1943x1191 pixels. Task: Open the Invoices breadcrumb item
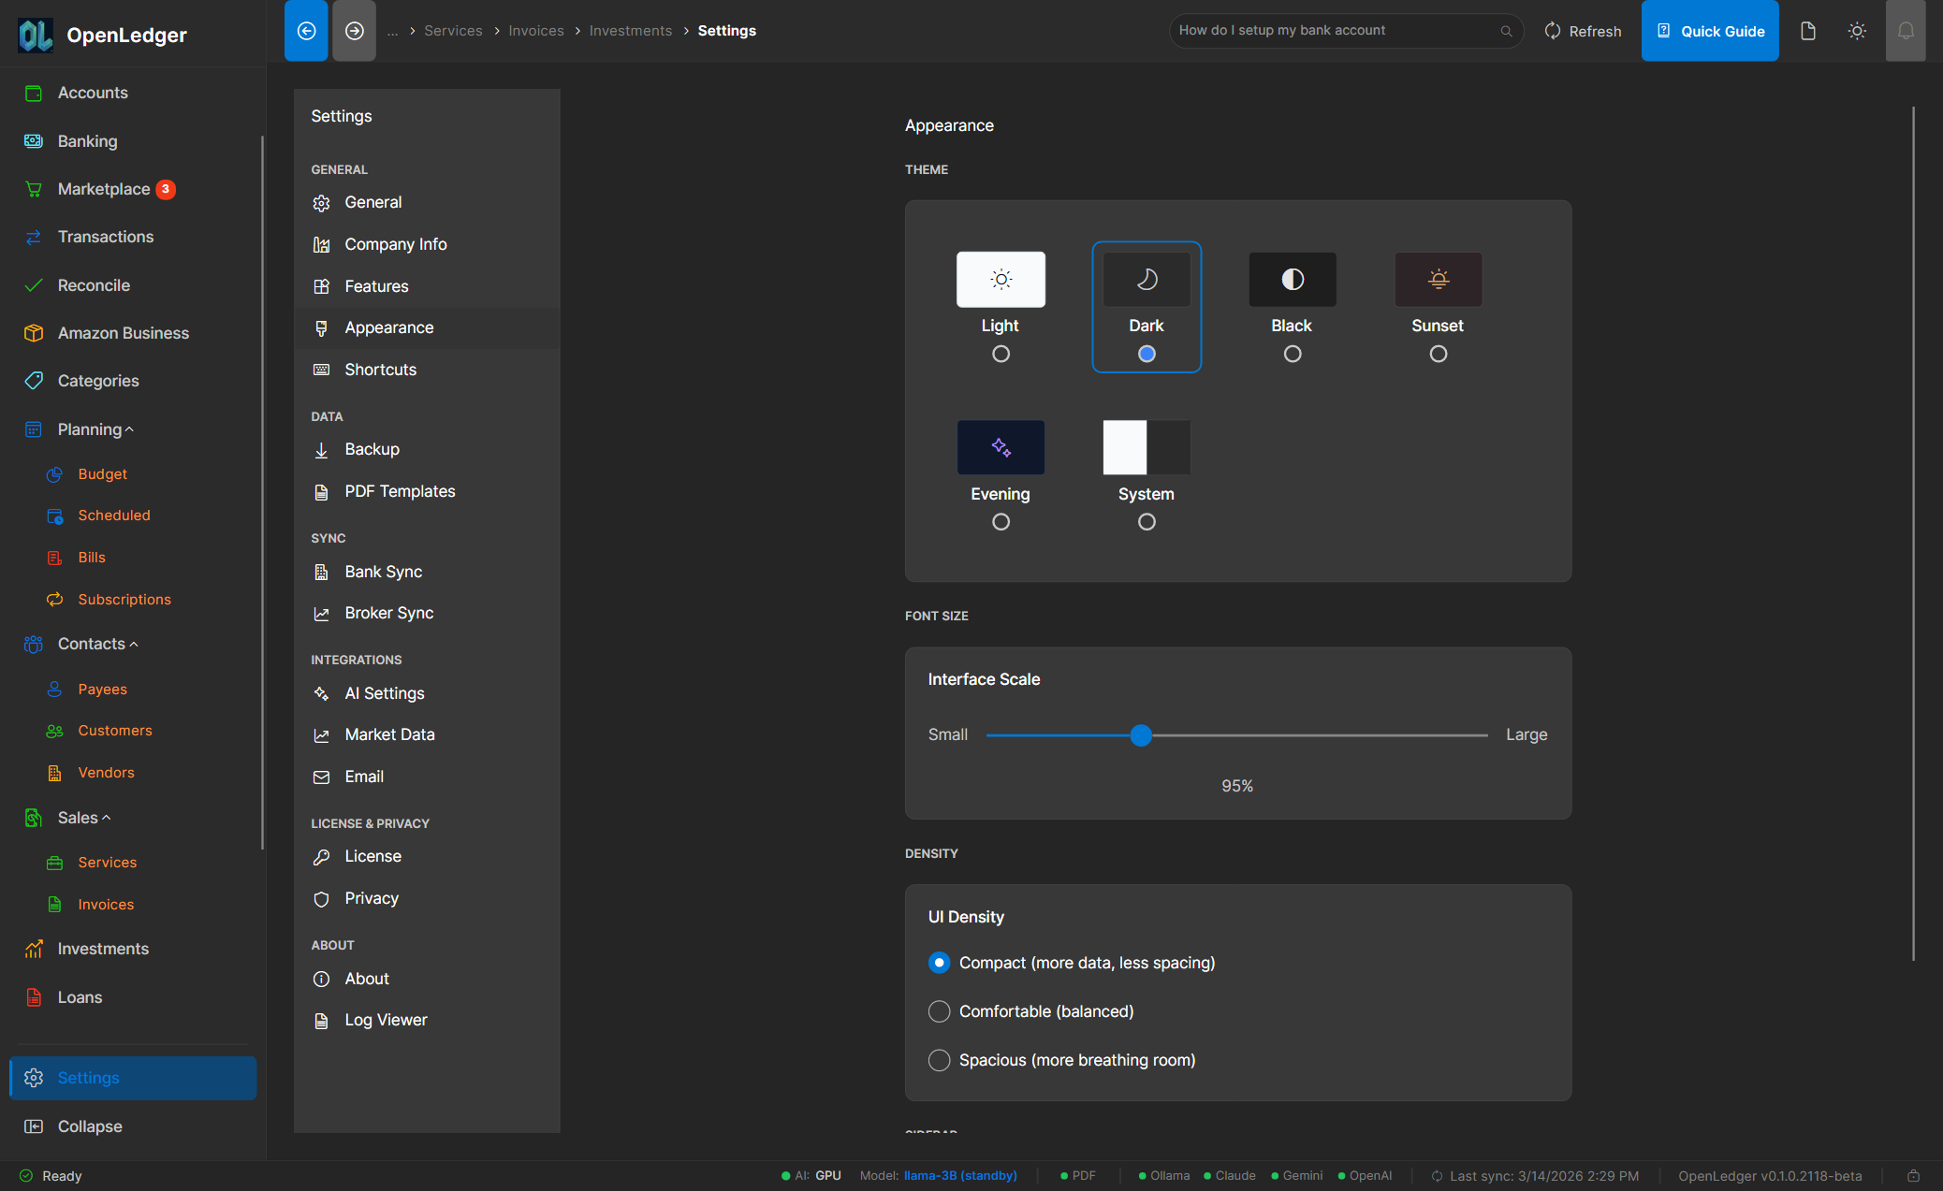535,30
